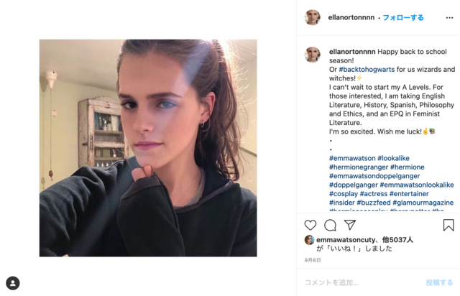
Task: Click the 投稿する post button
Action: click(439, 282)
